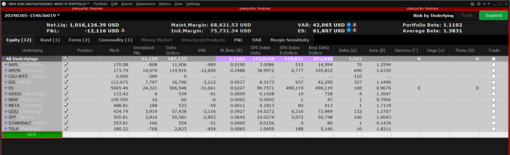Tick the Trade checkbox for GOOG row

[x=494, y=94]
